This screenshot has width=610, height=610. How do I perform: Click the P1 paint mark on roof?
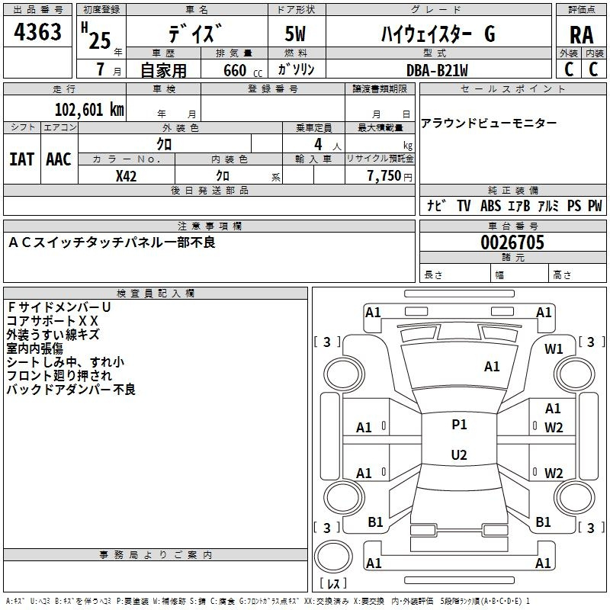459,425
